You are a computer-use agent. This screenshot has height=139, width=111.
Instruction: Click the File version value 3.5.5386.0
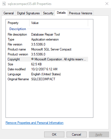tap(38, 44)
